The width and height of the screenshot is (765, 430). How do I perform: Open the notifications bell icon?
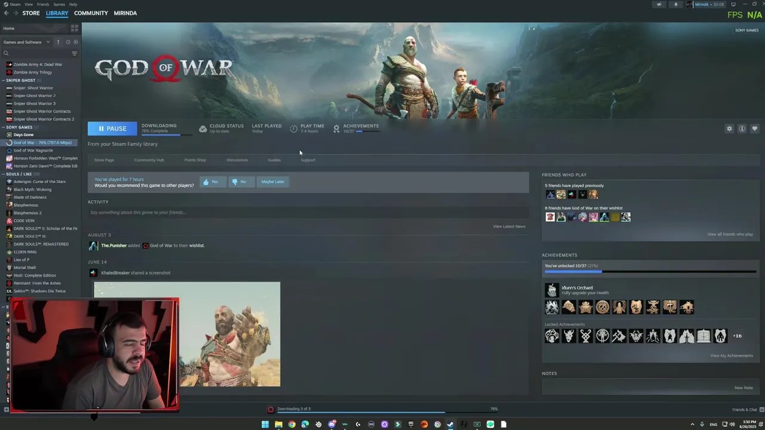click(676, 4)
